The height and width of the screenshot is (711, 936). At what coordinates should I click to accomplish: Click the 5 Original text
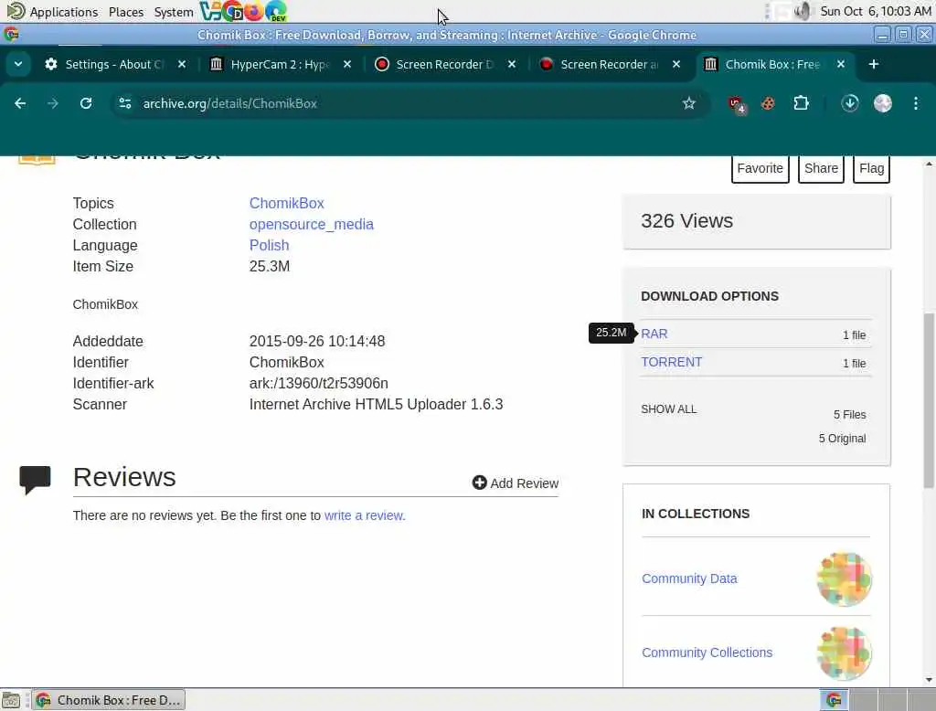[x=842, y=438]
